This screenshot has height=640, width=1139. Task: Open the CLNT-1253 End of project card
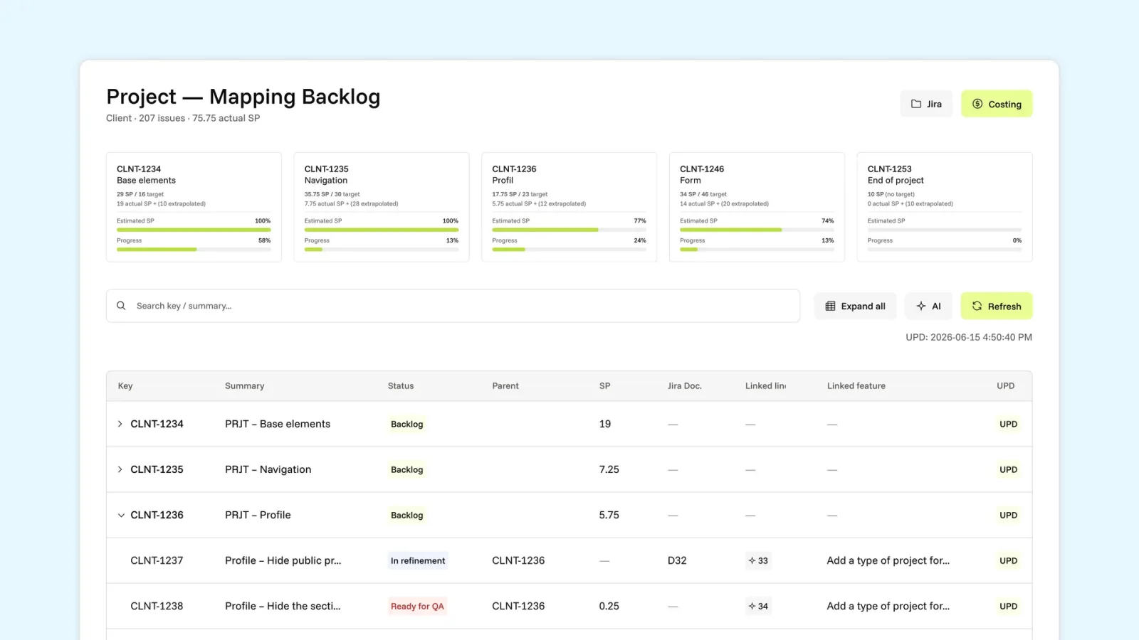(945, 207)
